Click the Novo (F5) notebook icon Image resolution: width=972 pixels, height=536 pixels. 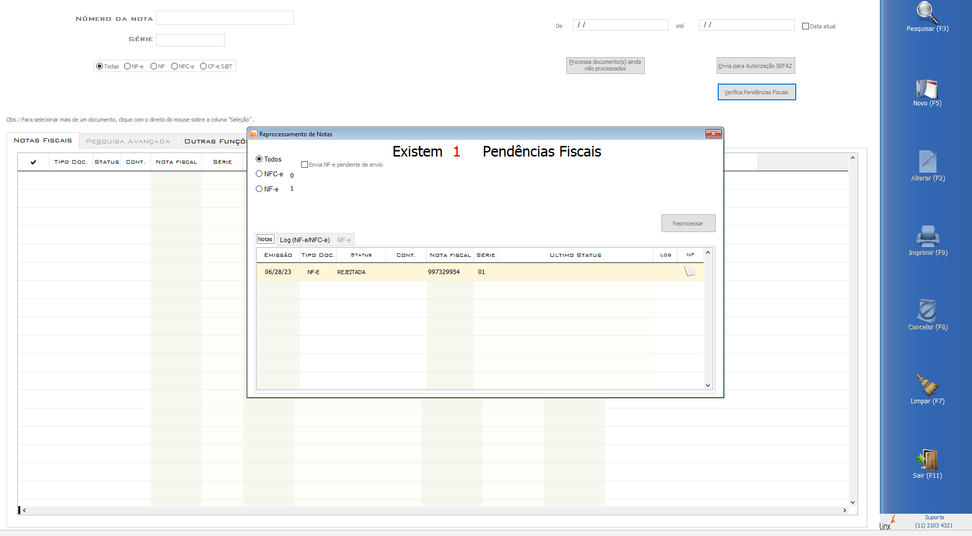(927, 89)
